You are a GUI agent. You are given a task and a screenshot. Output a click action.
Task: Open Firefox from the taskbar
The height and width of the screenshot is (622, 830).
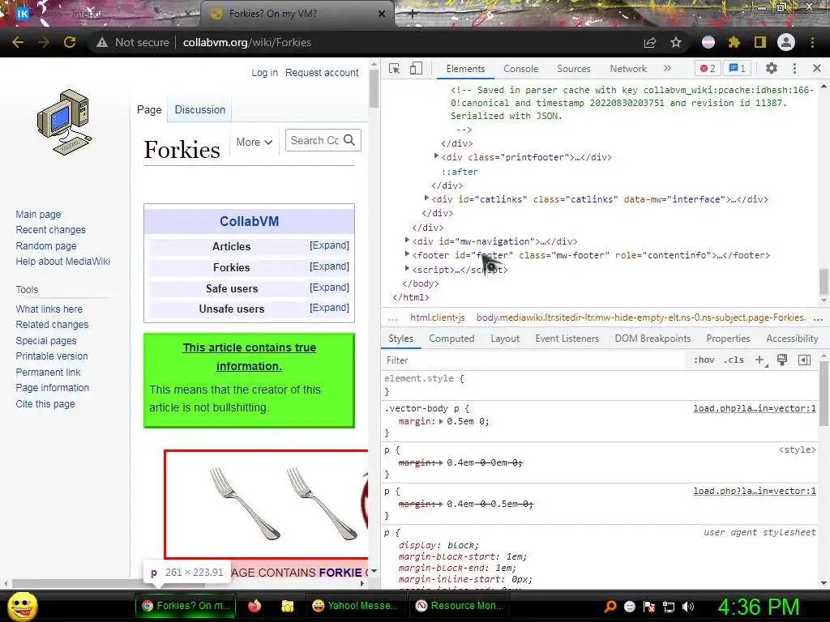pos(255,606)
